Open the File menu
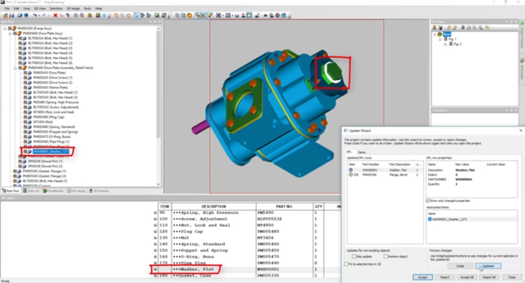525x283 pixels. (7, 8)
